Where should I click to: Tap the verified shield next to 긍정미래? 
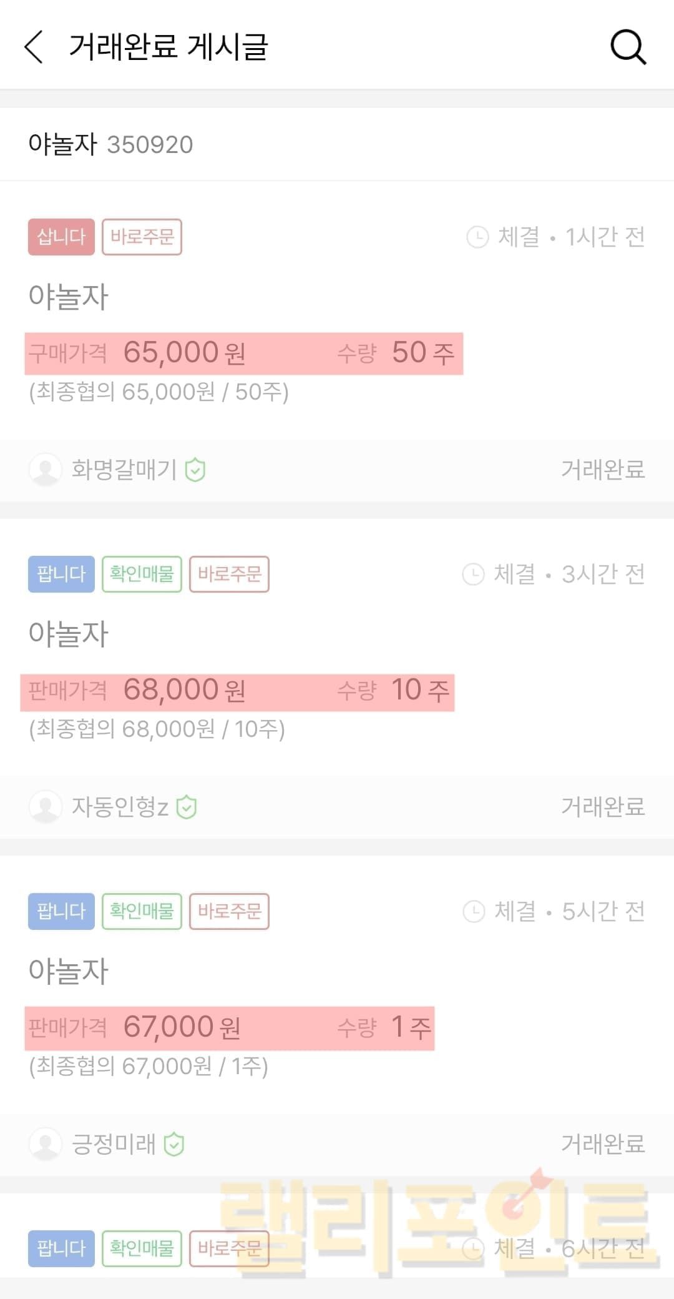tap(174, 1144)
